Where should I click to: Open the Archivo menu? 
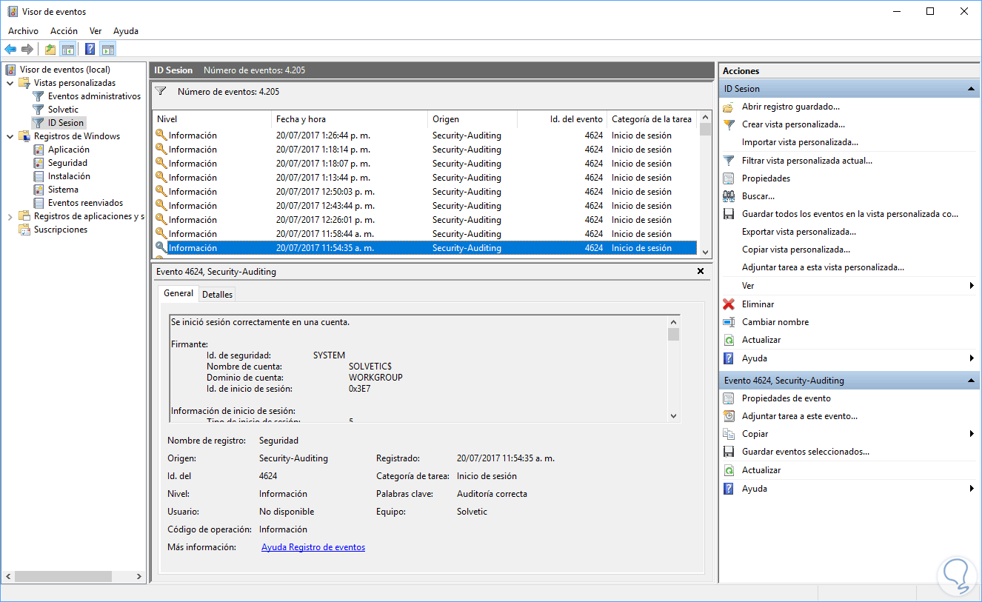23,31
